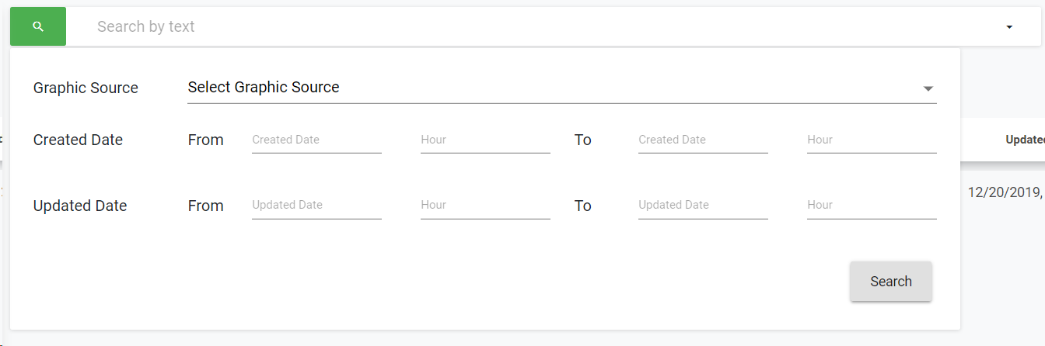Click Created Date From Hour field

(x=485, y=140)
